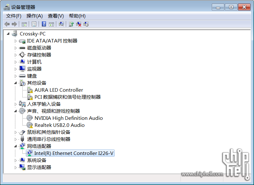Viewport: 254px width, 185px height.
Task: Scan for hardware changes icon
Action: pos(61,24)
